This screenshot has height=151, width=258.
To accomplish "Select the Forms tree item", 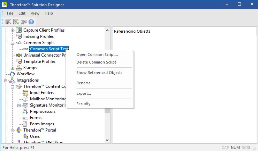I will coord(36,118).
